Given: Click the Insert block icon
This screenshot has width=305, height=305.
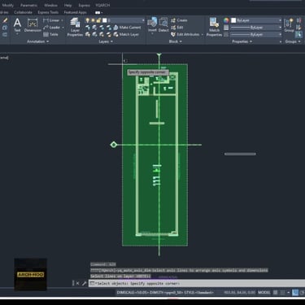Looking at the screenshot, I should pos(152,25).
